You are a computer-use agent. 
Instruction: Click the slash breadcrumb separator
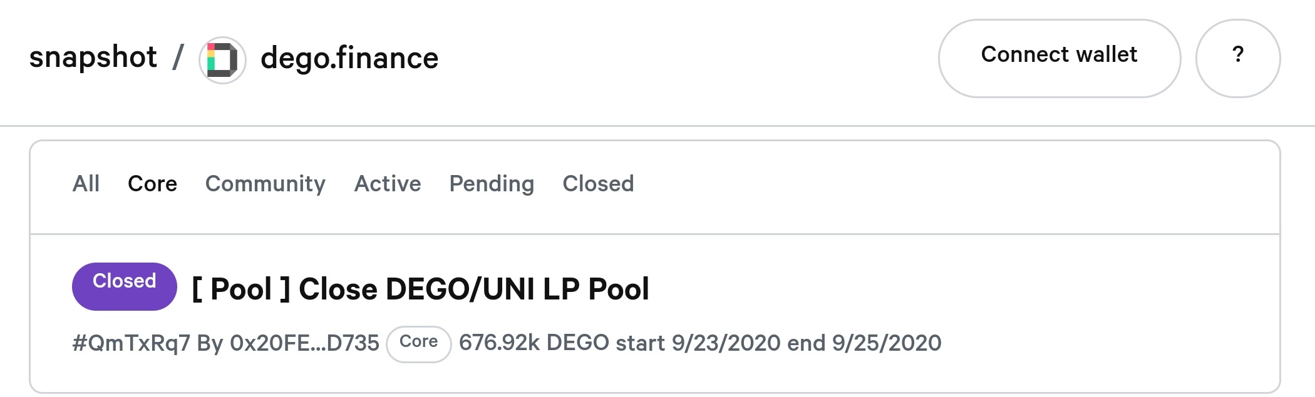(178, 58)
